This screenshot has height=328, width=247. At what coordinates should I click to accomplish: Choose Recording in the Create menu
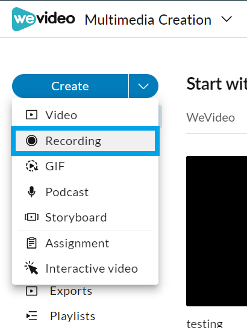(x=85, y=141)
